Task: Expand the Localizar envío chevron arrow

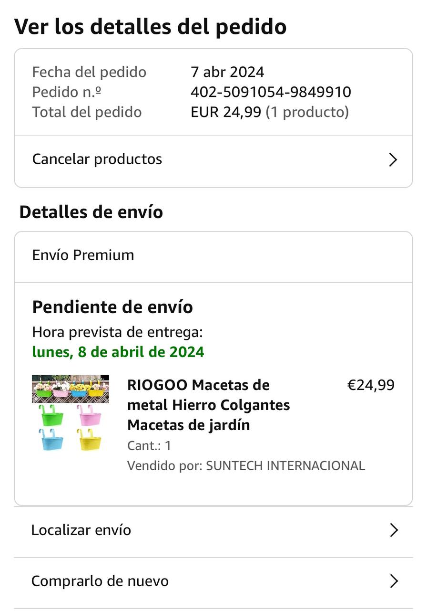Action: click(394, 530)
